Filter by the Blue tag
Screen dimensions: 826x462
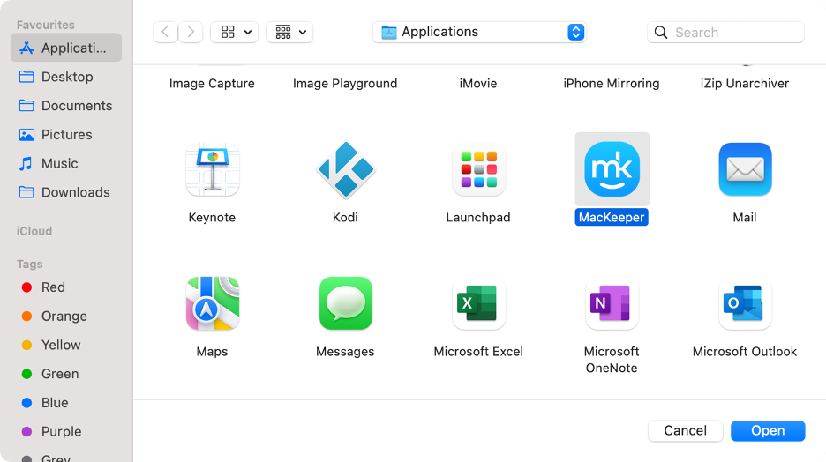[45, 403]
